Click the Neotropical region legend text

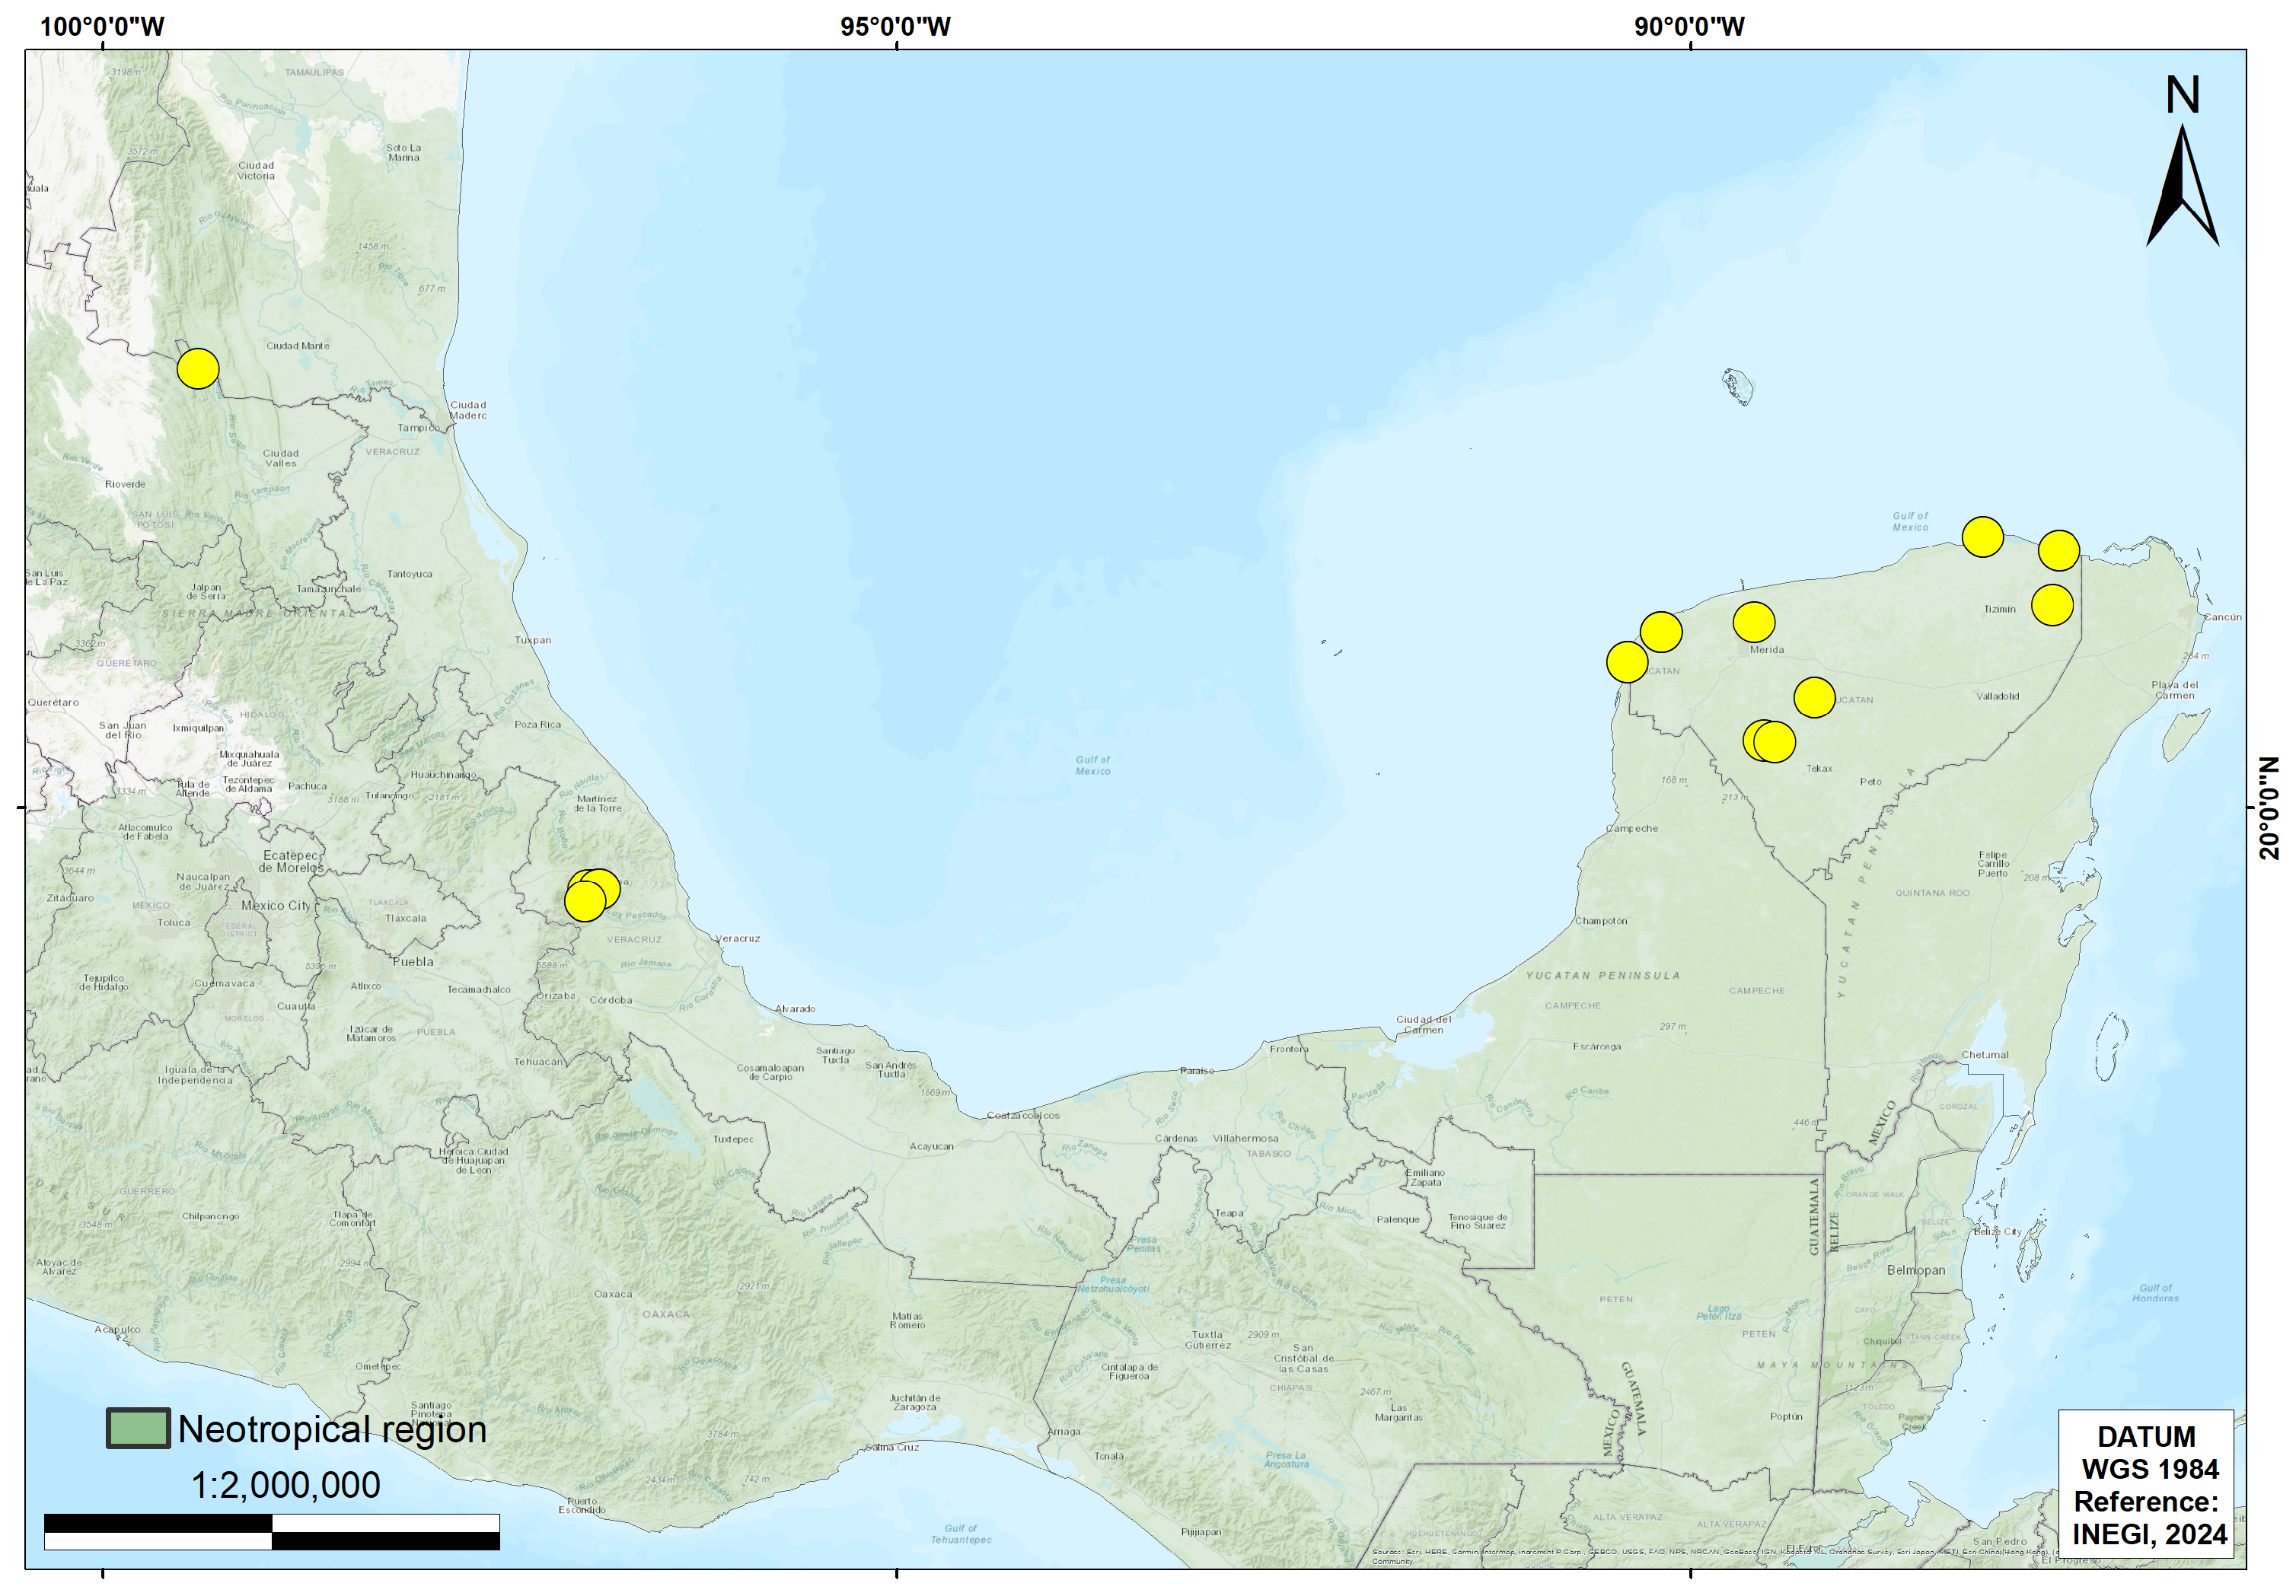[x=332, y=1429]
